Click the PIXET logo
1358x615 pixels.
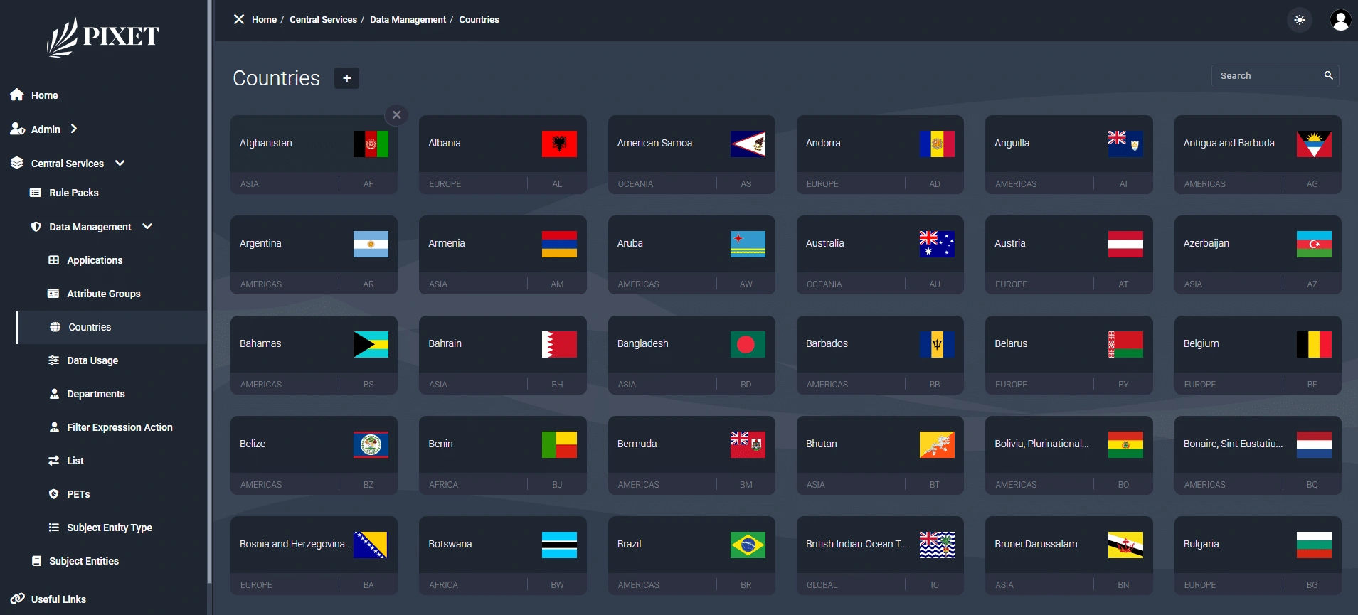click(103, 36)
